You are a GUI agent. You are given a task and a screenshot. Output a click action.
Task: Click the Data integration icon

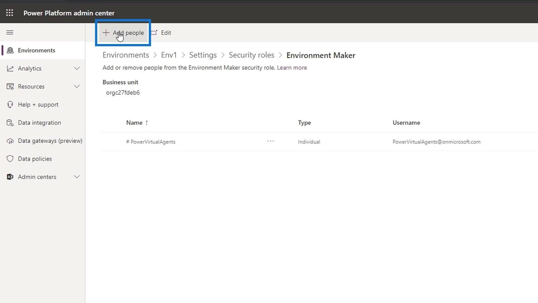tap(10, 123)
